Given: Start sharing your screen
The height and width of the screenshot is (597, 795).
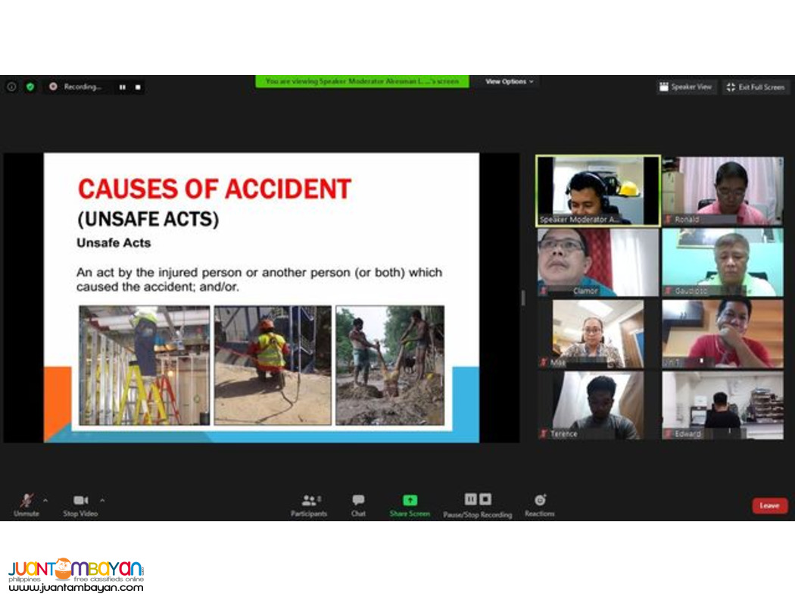Looking at the screenshot, I should point(409,502).
